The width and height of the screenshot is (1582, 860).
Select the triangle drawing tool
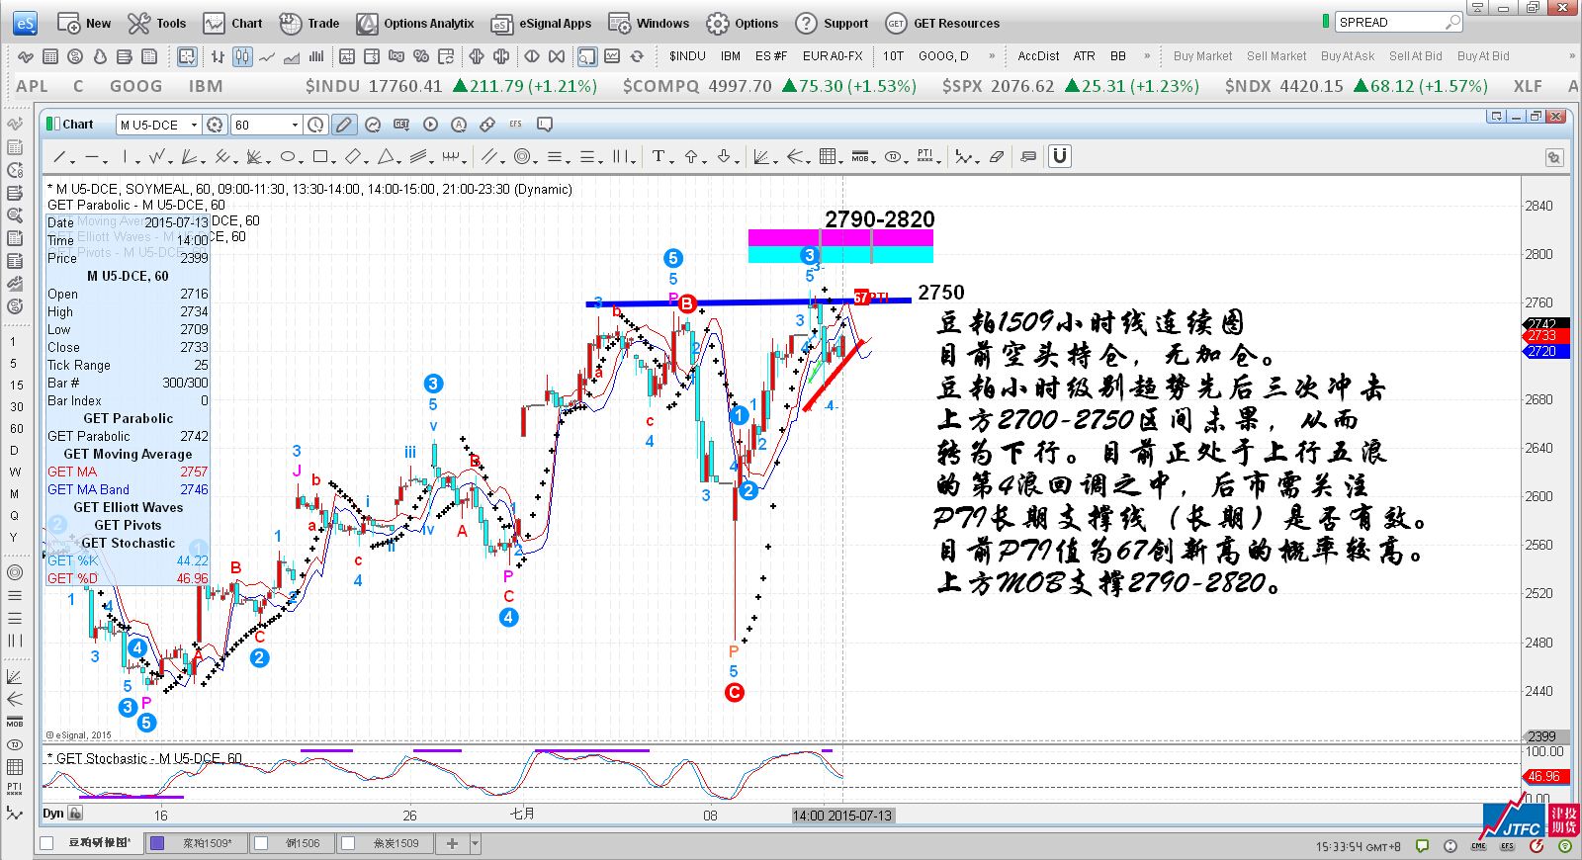pos(387,157)
